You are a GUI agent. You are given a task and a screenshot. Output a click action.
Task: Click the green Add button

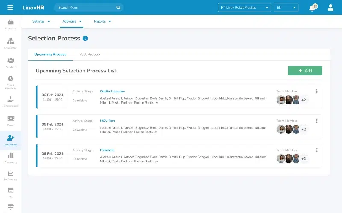tap(305, 71)
